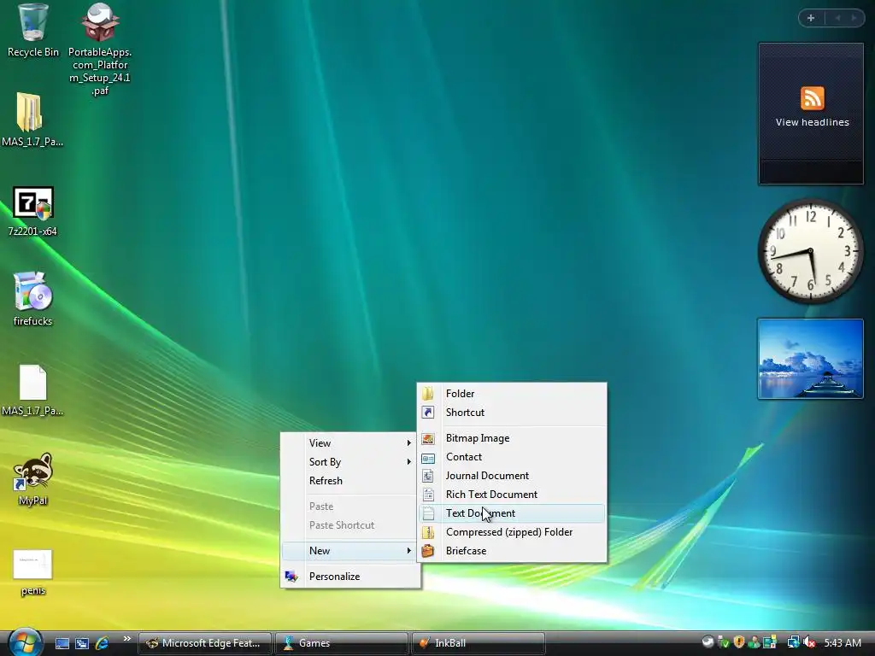The width and height of the screenshot is (875, 656).
Task: Click the New item in context menu
Action: tap(350, 551)
